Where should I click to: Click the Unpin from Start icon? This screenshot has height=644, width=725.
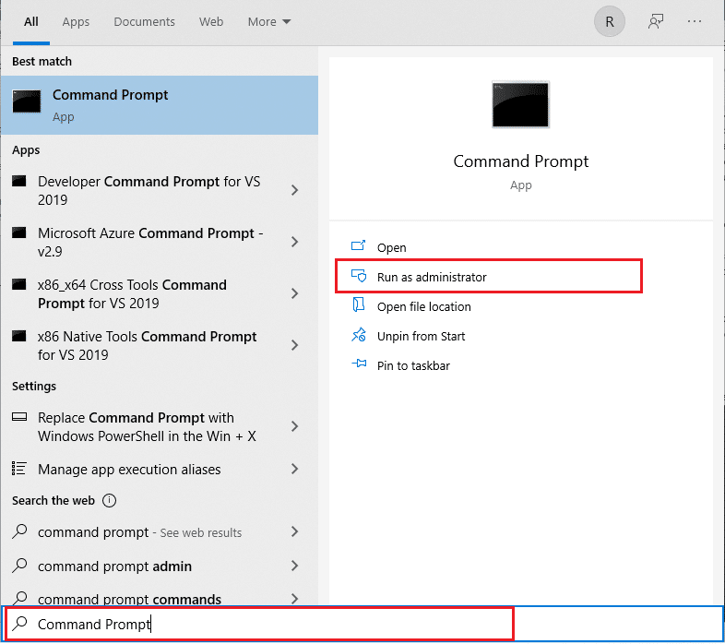(359, 336)
